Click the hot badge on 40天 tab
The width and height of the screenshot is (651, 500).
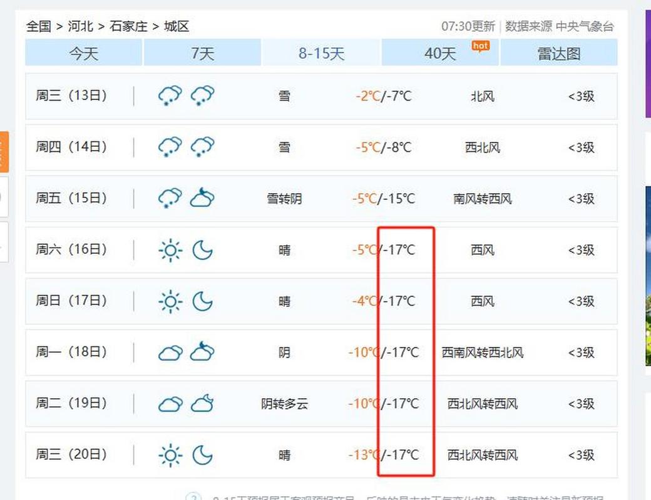pos(480,46)
